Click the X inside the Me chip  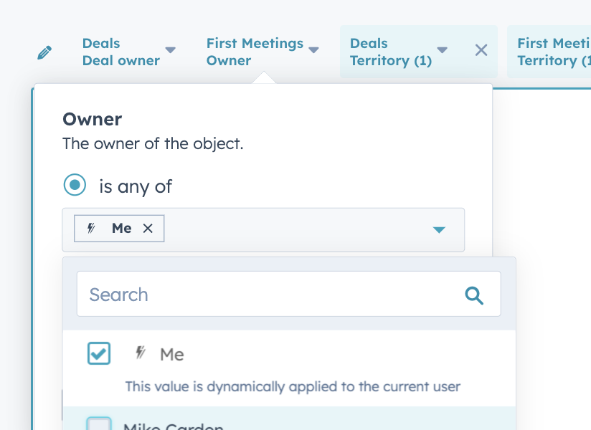148,228
